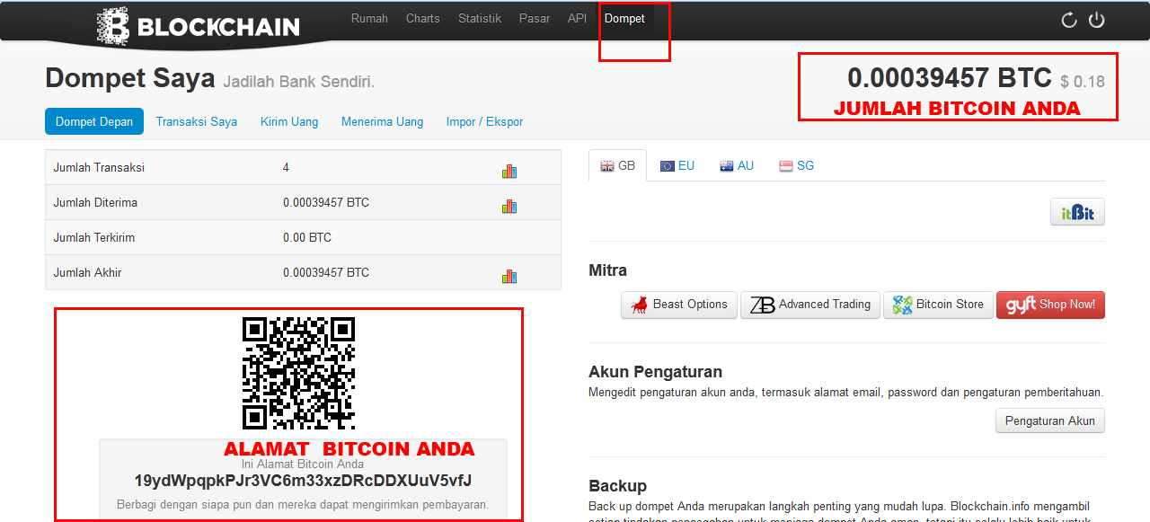The image size is (1150, 522).
Task: Open Pasar in the top navigation
Action: click(535, 18)
